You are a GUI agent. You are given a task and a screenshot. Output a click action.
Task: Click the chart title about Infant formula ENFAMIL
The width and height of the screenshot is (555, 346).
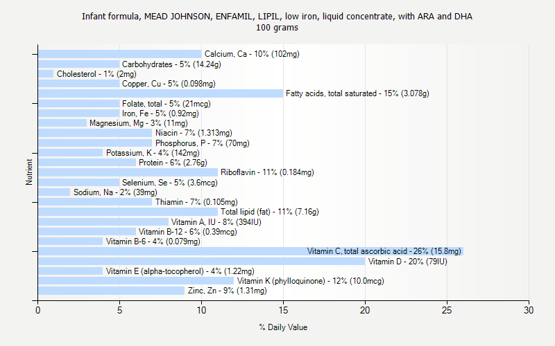pyautogui.click(x=277, y=17)
